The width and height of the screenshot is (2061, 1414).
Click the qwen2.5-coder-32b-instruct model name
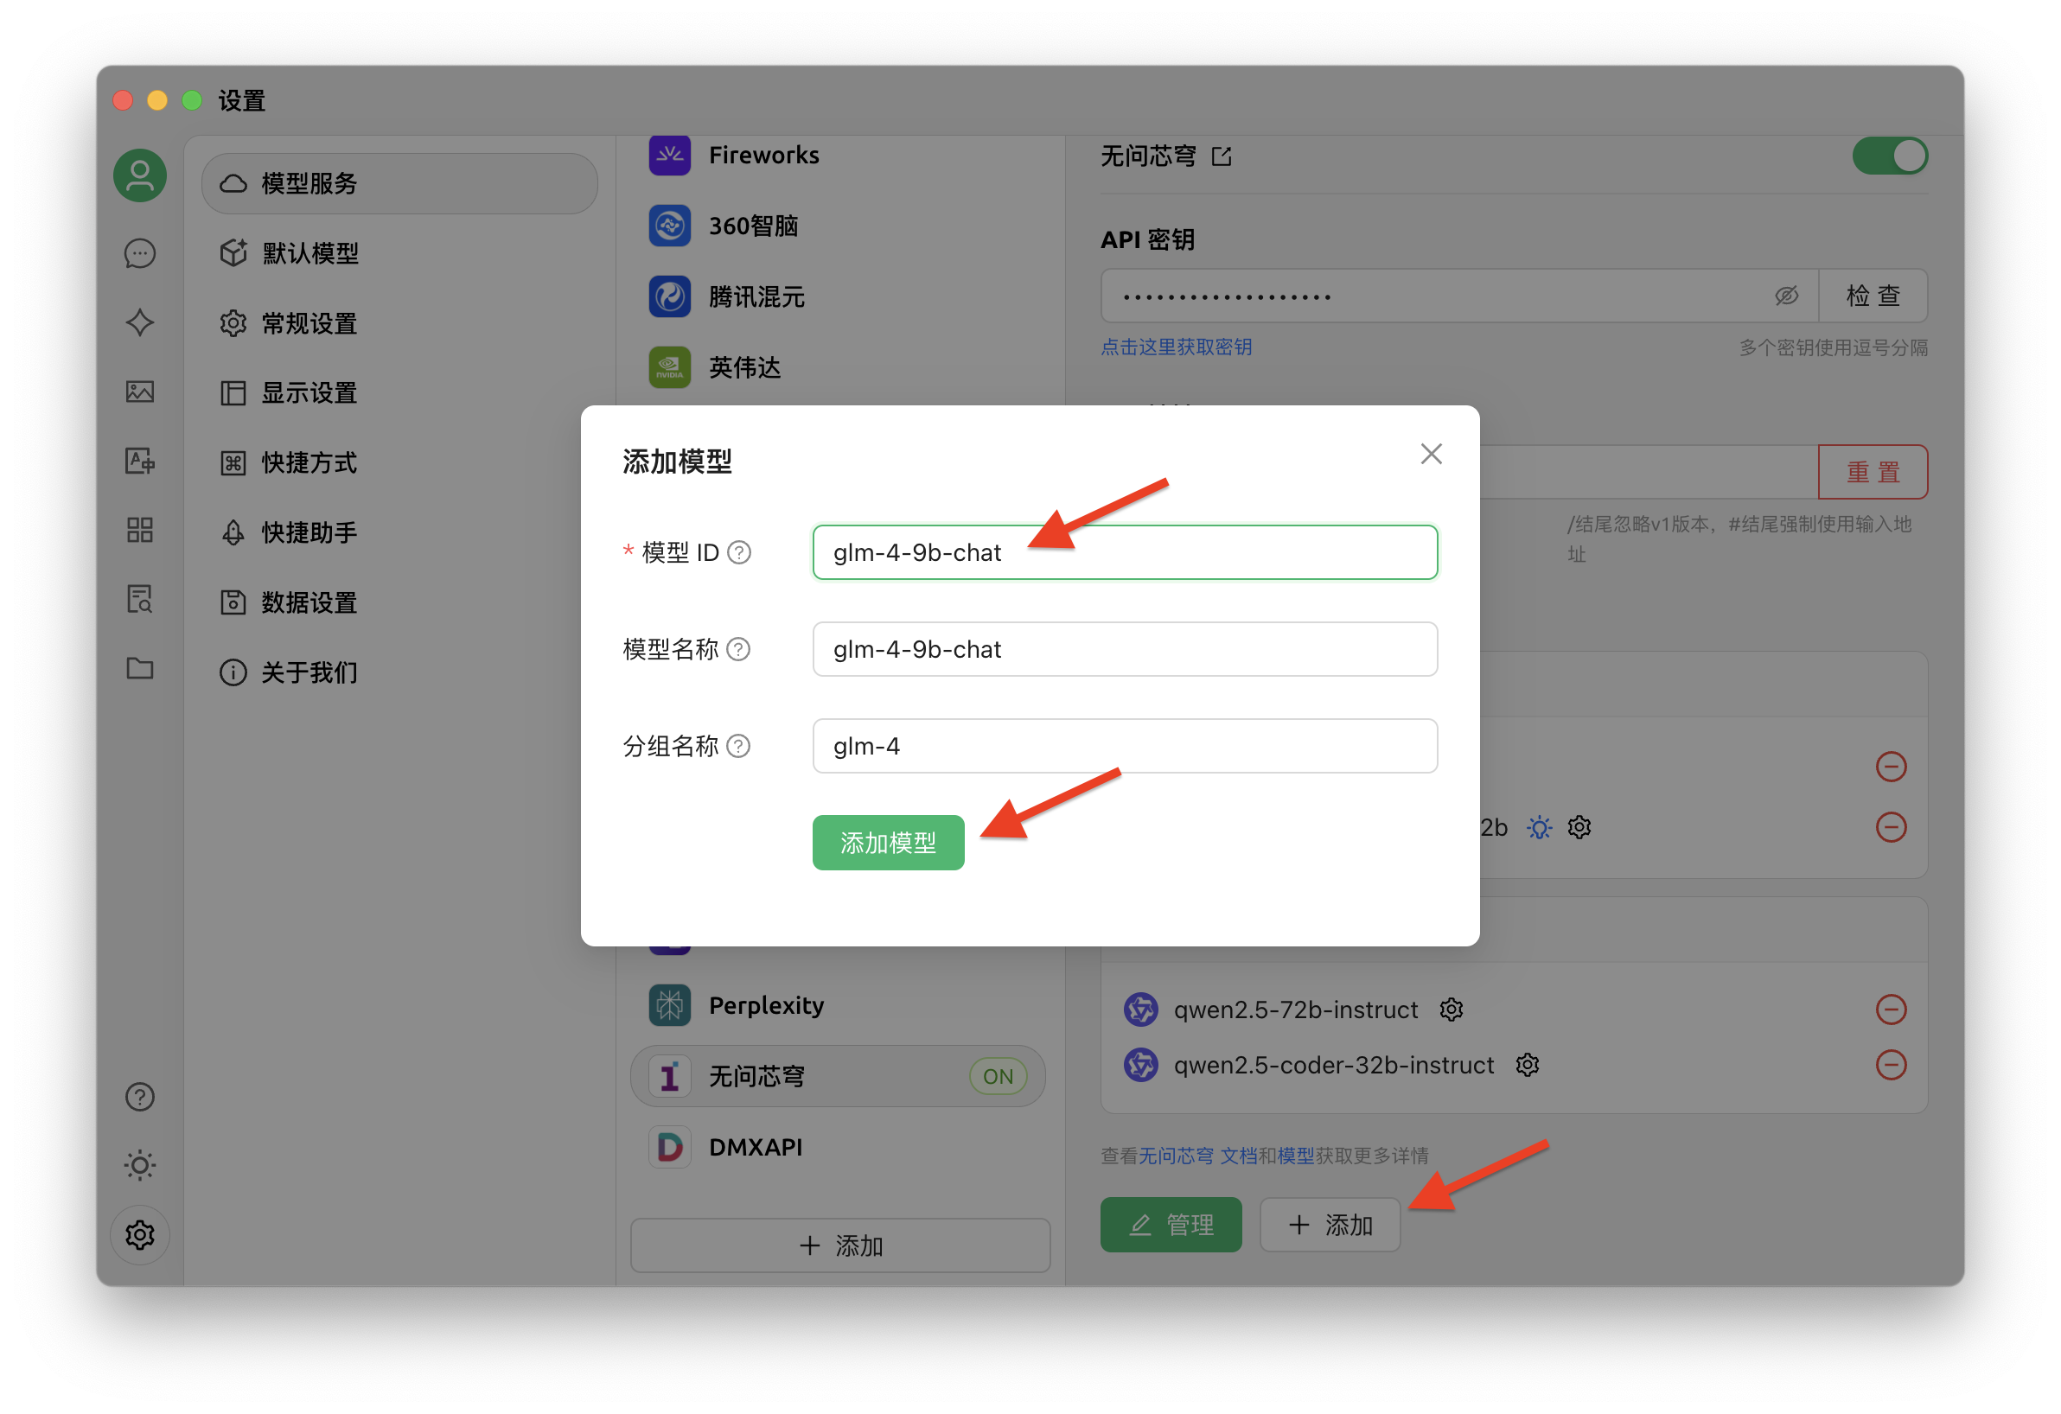1334,1065
